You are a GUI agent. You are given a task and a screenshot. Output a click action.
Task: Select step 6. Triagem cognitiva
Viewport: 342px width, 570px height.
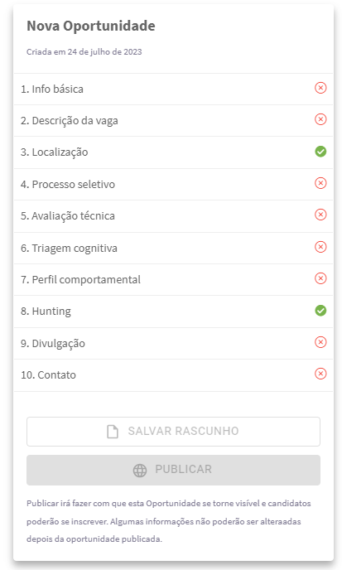coord(173,249)
